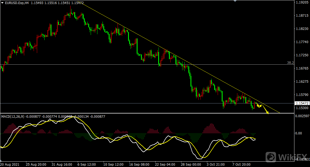Click the triangle before EURUSD.Exp,H4
This screenshot has width=310, height=167.
click(x=2, y=3)
